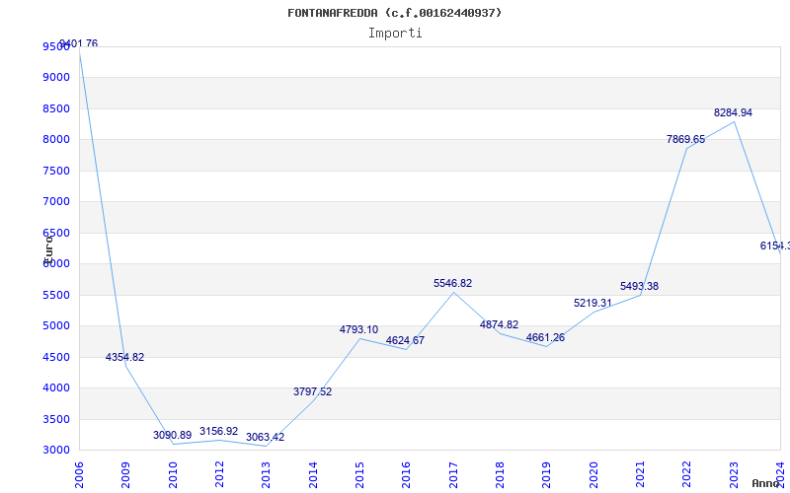Click x-axis year 2019

pos(546,475)
